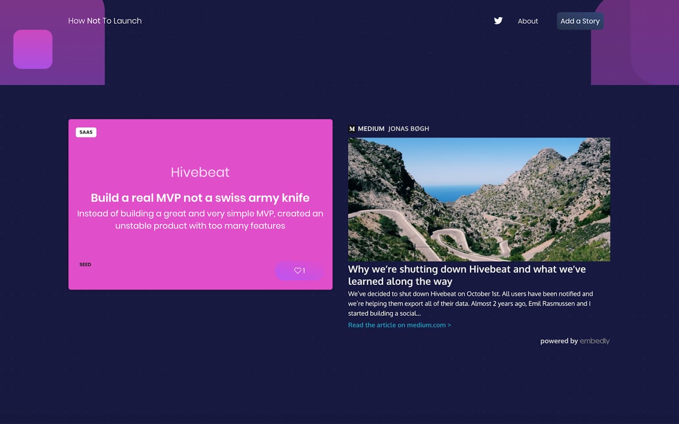679x424 pixels.
Task: Open the powered by embedly link
Action: coord(575,341)
